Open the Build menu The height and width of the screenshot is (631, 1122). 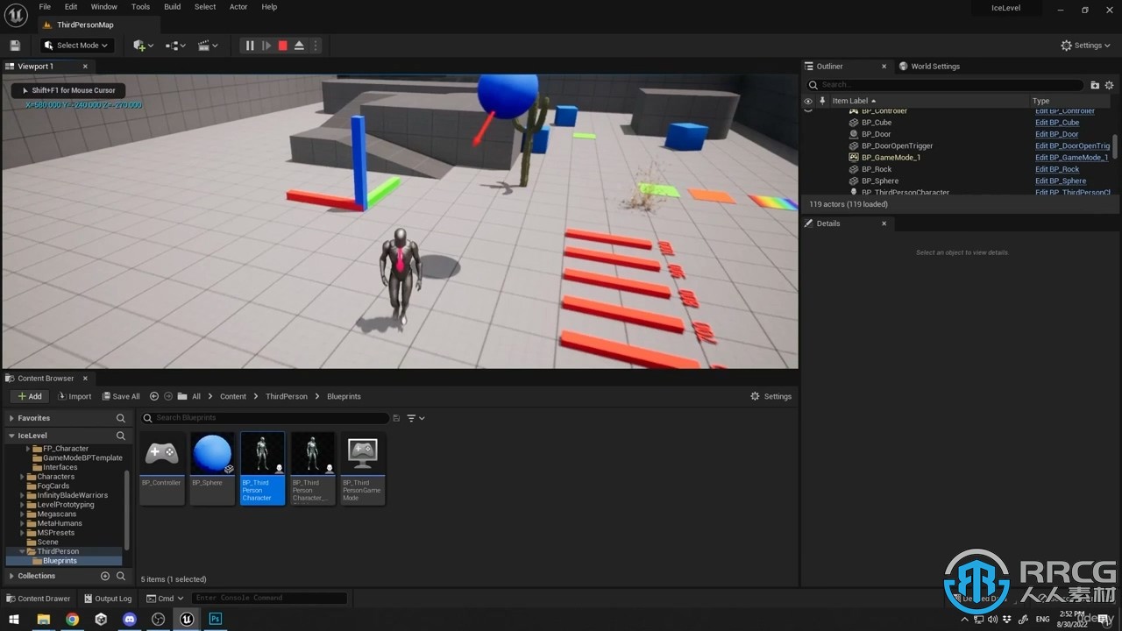[x=173, y=7]
